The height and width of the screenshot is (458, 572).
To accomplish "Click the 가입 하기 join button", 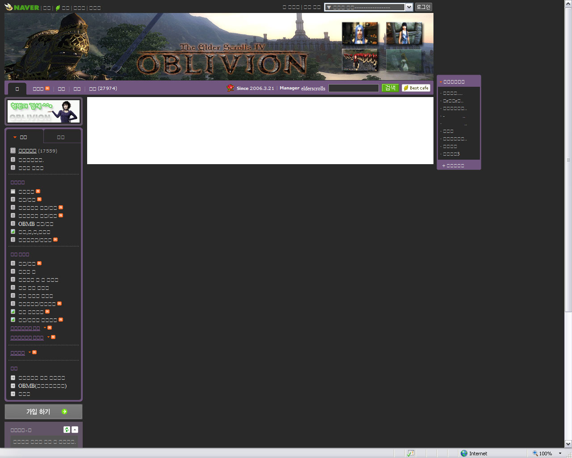I will click(43, 411).
